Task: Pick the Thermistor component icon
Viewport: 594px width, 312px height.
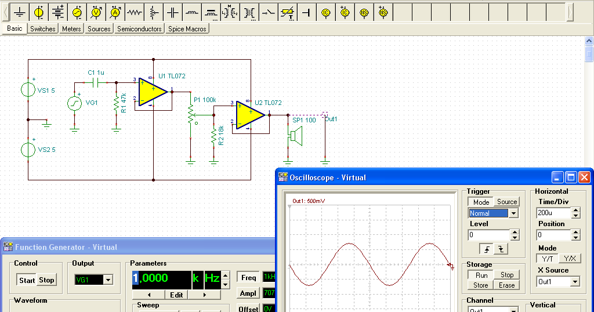Action: click(288, 12)
